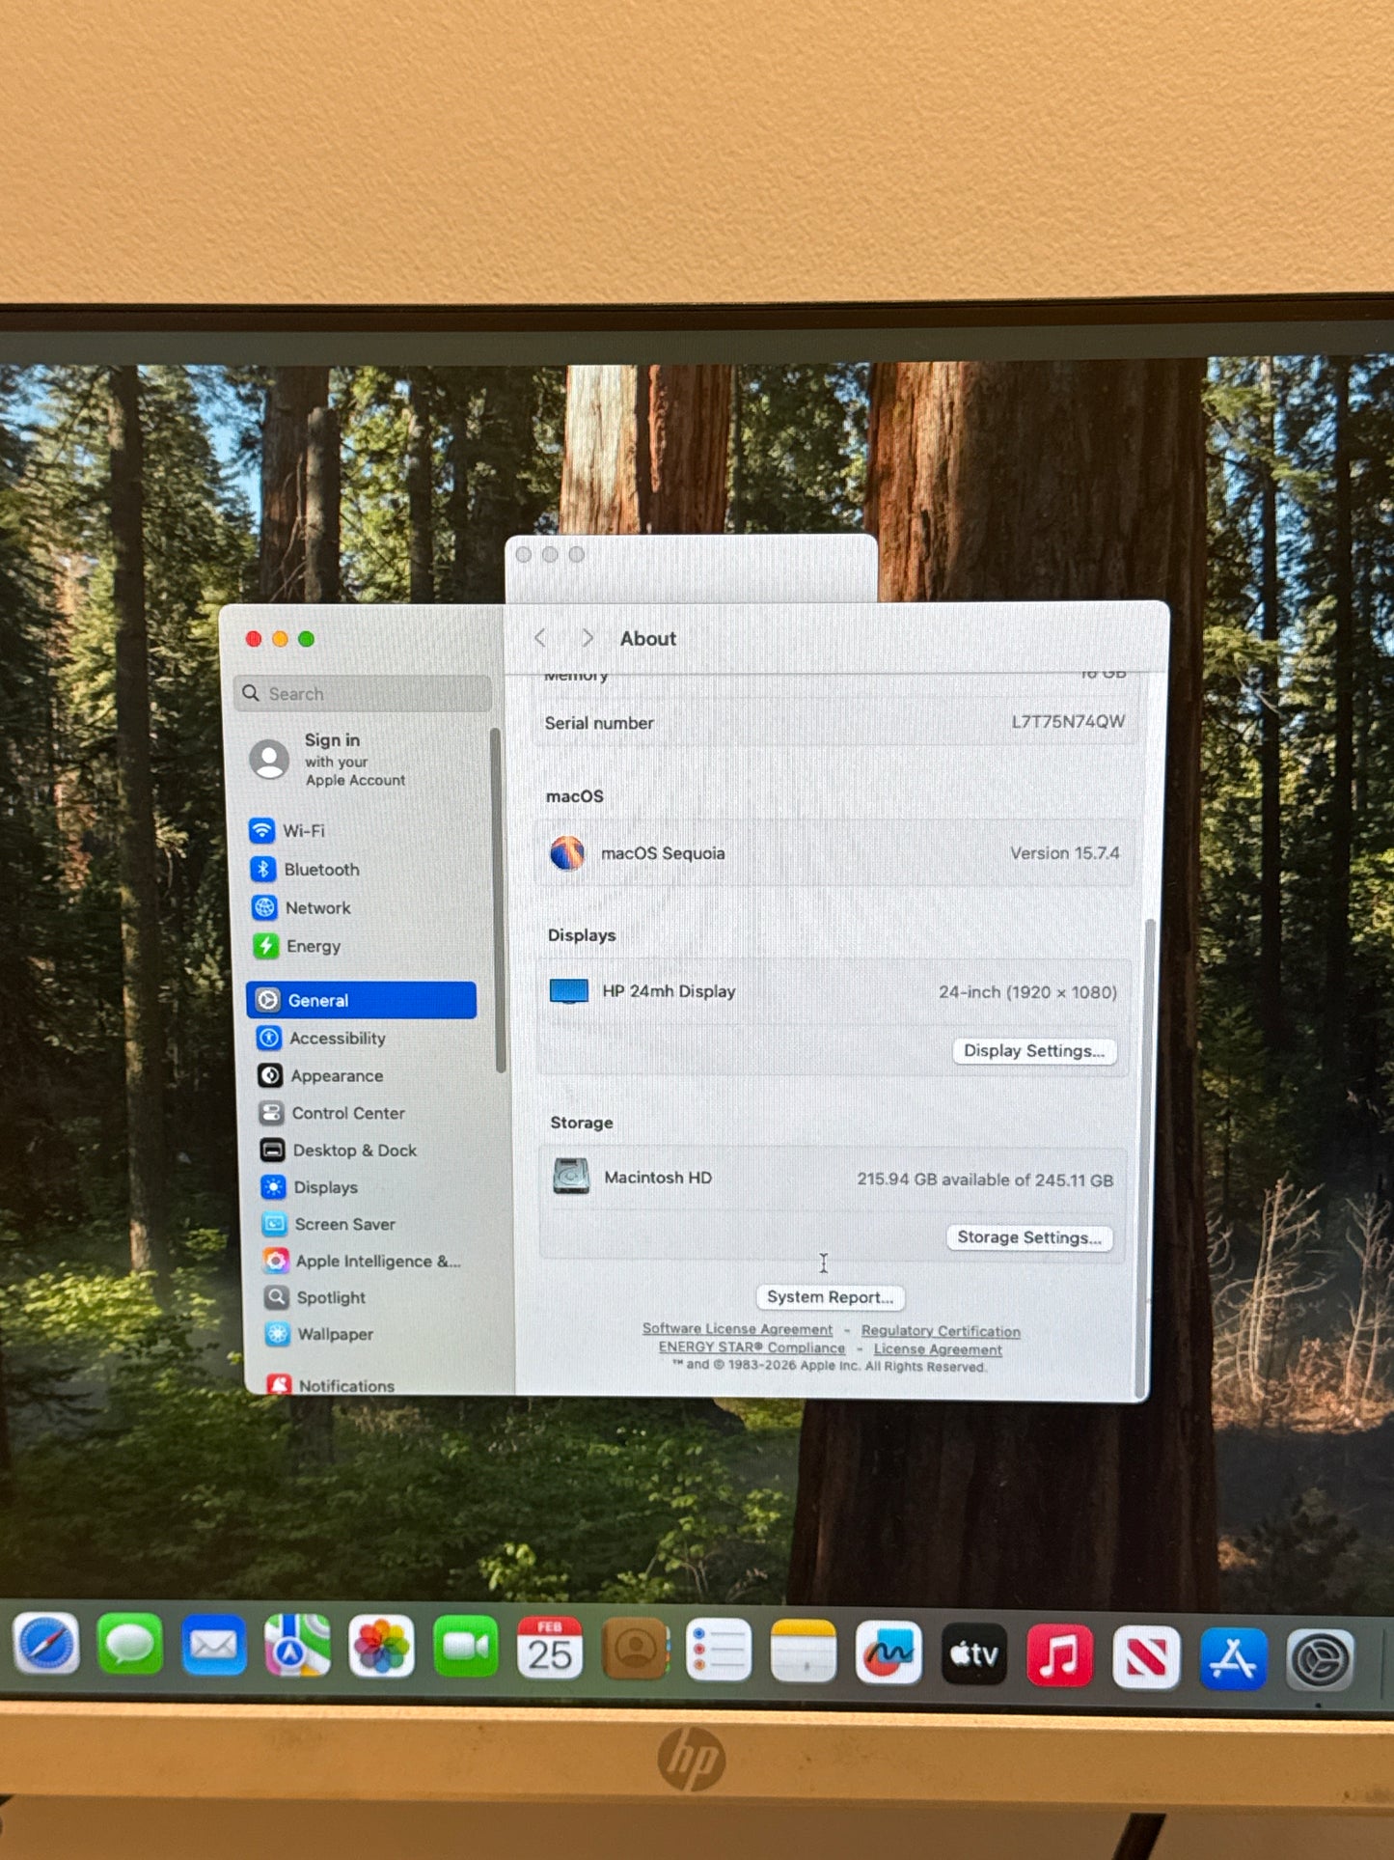Viewport: 1394px width, 1860px height.
Task: Open ENERGY STAR Compliance link
Action: 752,1347
